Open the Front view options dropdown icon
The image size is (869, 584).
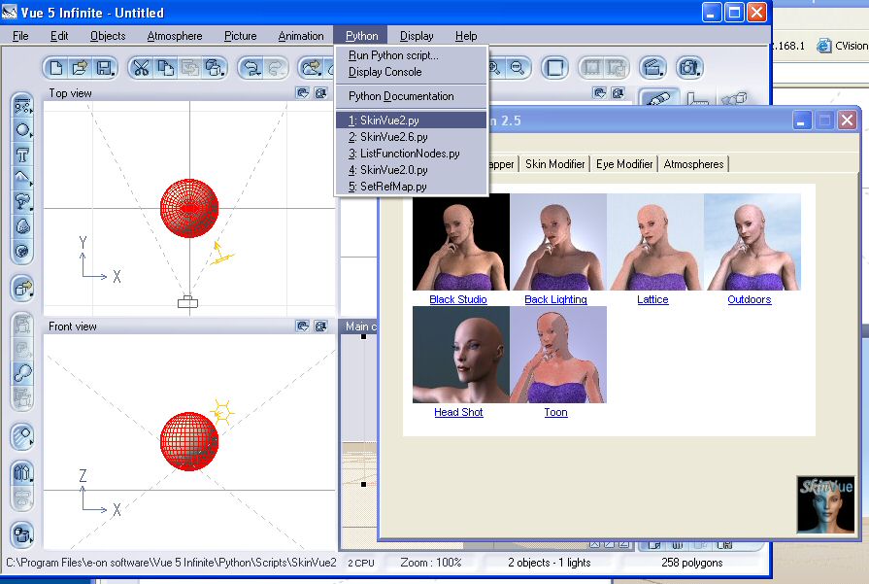coord(303,326)
